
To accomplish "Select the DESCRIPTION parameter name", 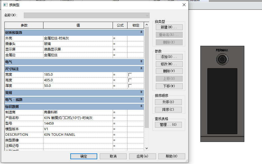I will [24, 135].
